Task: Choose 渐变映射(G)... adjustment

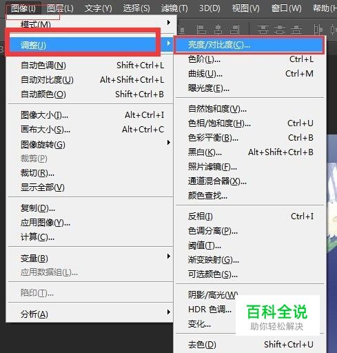Action: [x=249, y=260]
